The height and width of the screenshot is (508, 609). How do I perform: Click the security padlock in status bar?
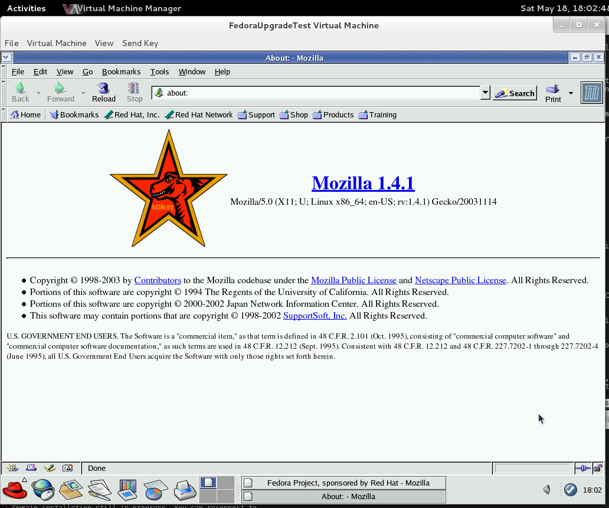click(598, 468)
